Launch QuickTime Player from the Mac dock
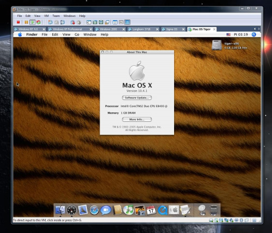The image size is (272, 233). [x=163, y=210]
